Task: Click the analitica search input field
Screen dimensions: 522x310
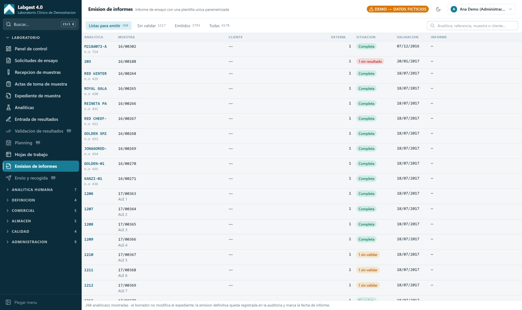Action: point(472,25)
